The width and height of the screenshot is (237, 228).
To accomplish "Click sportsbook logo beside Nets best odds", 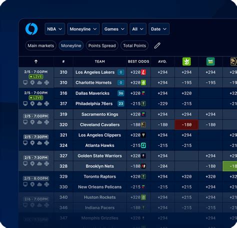I will [143, 166].
